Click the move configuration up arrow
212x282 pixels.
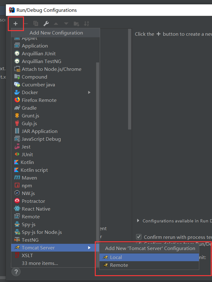pyautogui.click(x=56, y=24)
